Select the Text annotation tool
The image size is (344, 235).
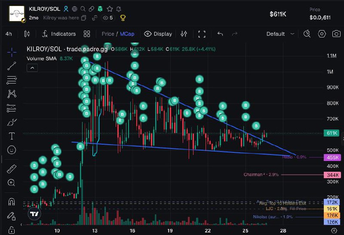pos(12,136)
